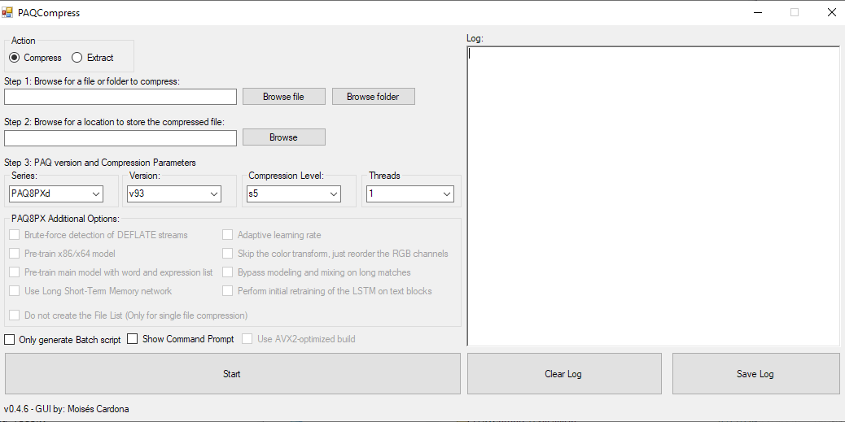Click the Start button
Image resolution: width=845 pixels, height=422 pixels.
pos(232,373)
